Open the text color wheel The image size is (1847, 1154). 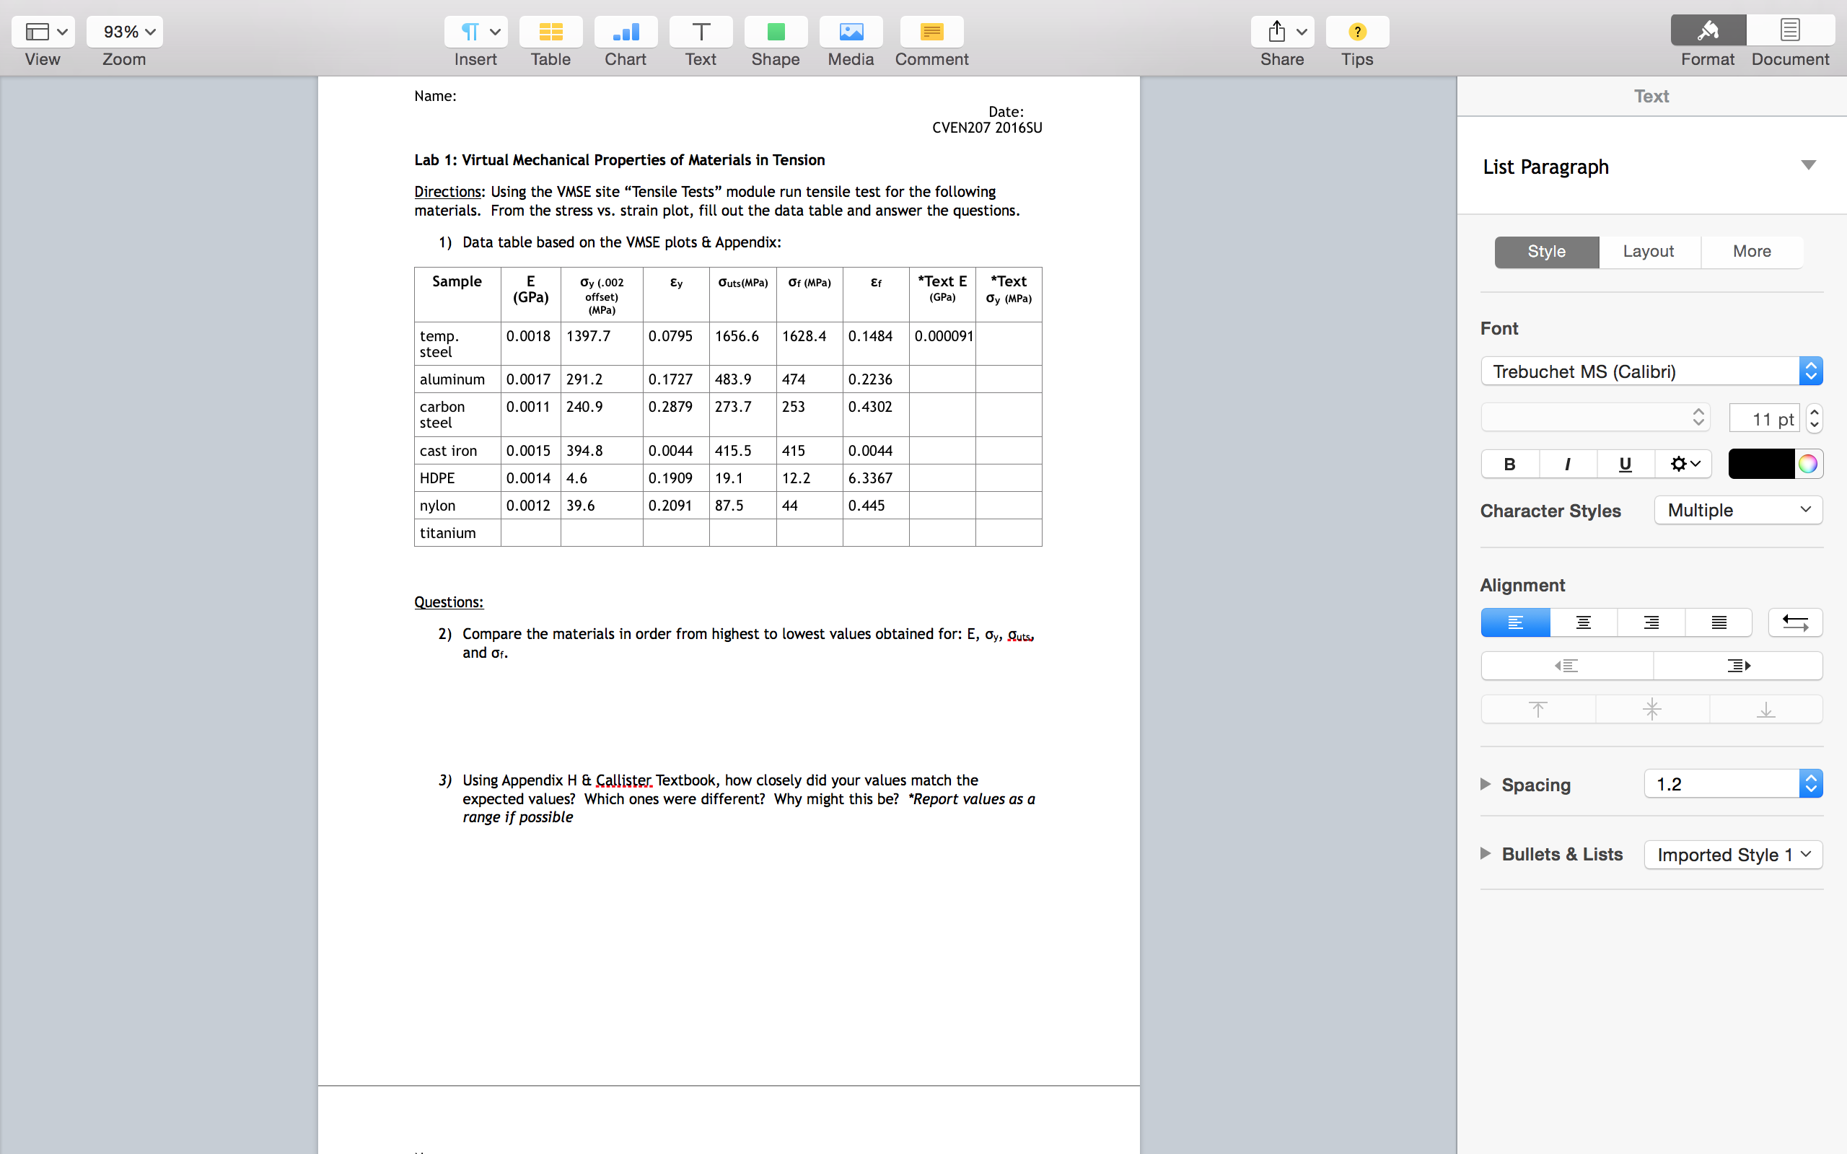coord(1807,464)
